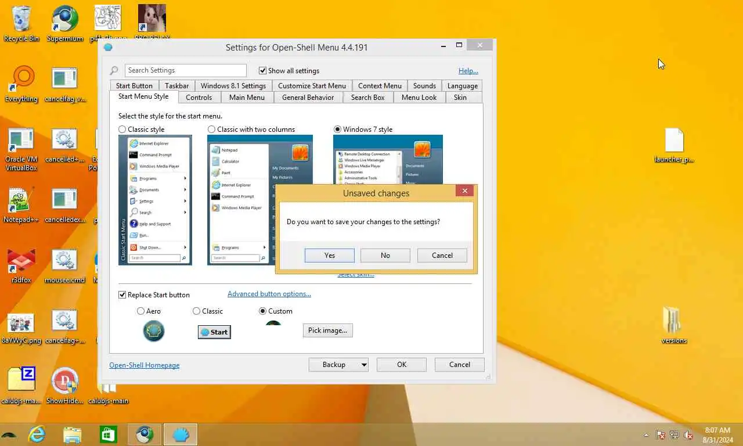Click the Pick image... button
Screen dimensions: 743x446
coord(327,330)
